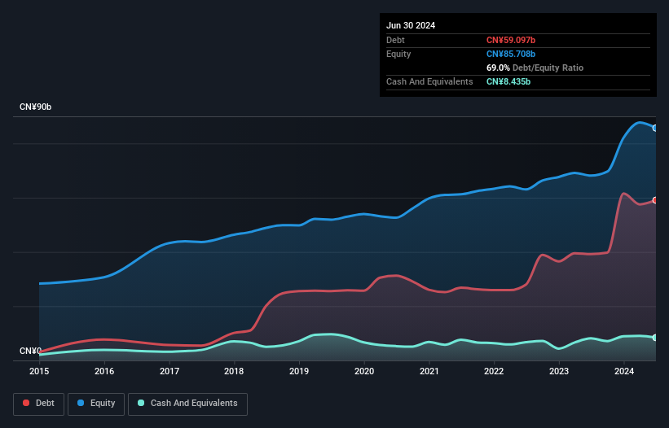Click the 2017 x-axis label
669x428 pixels.
pyautogui.click(x=169, y=371)
